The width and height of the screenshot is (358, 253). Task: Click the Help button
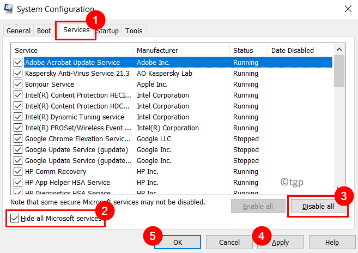coord(332,242)
